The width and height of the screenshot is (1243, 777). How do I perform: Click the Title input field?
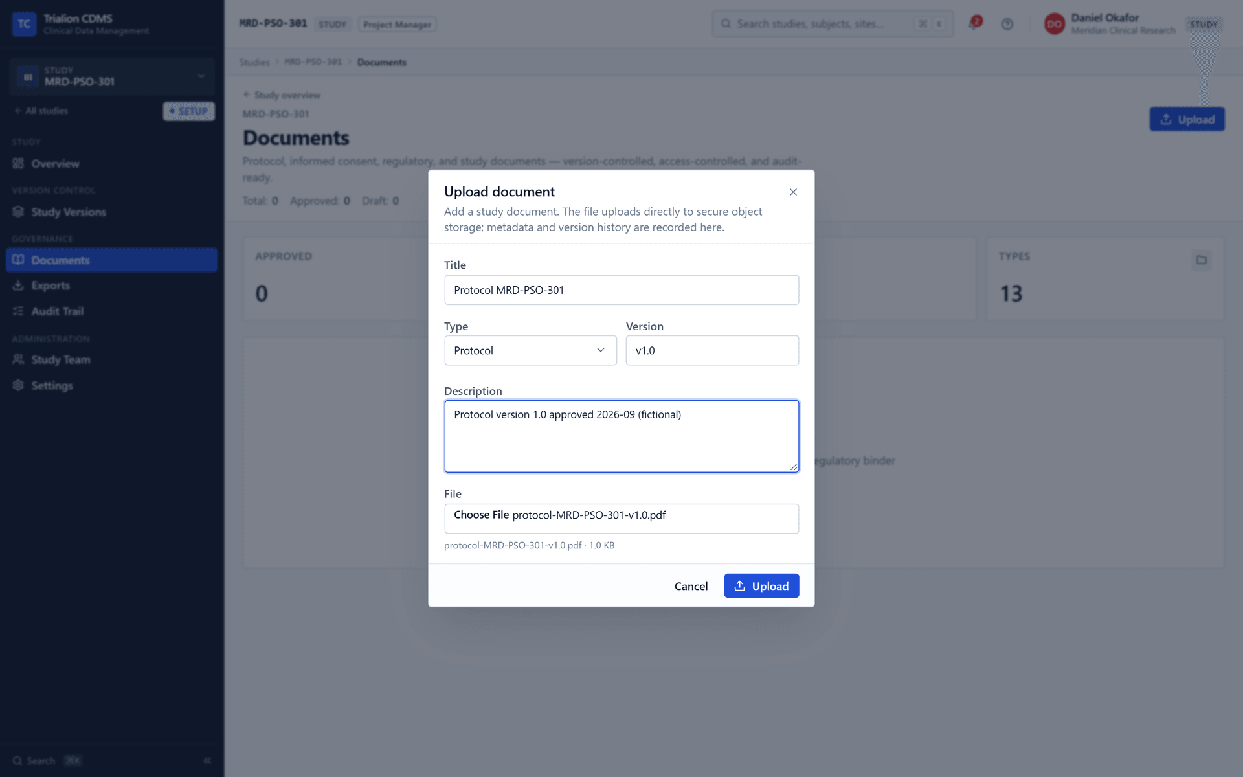click(621, 290)
